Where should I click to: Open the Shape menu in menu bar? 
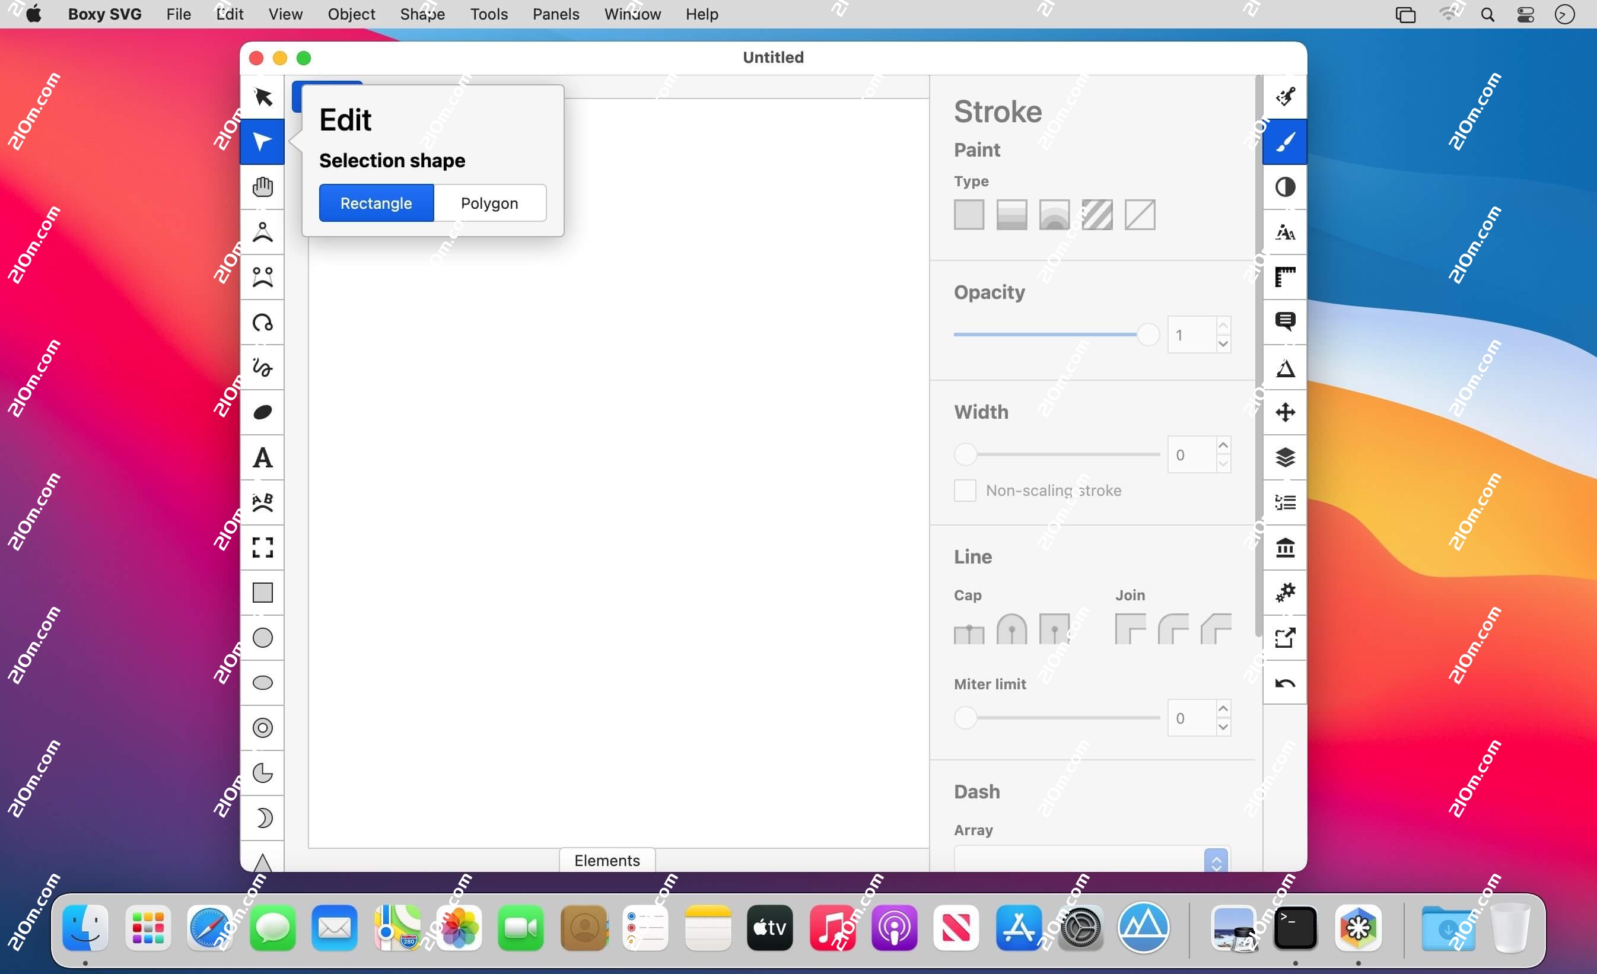point(421,14)
